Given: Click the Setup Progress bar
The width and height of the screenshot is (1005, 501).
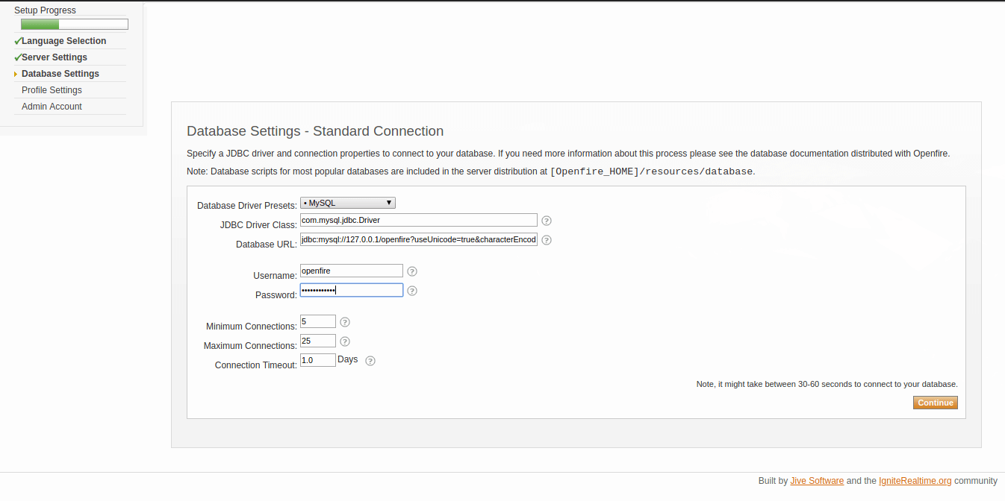Looking at the screenshot, I should click(75, 25).
